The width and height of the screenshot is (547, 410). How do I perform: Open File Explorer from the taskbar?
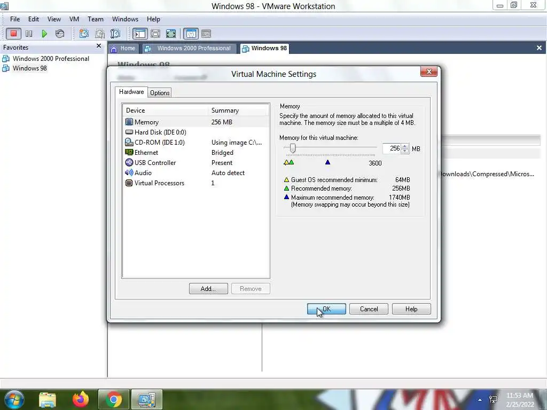point(48,399)
